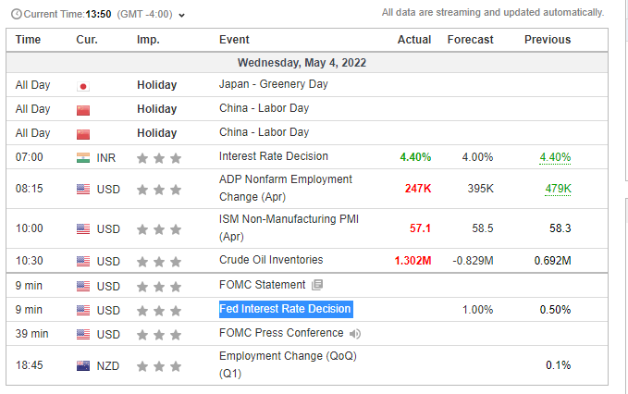The width and height of the screenshot is (628, 394).
Task: Open the timezone dropdown arrow
Action: pos(181,16)
